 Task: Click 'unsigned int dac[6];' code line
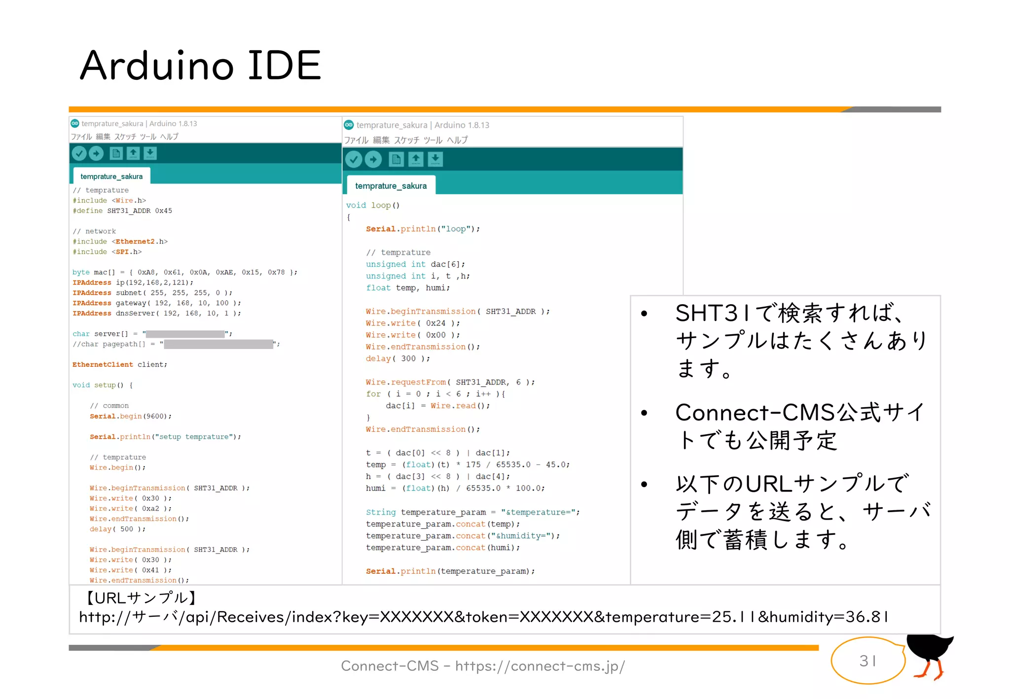[x=415, y=264]
